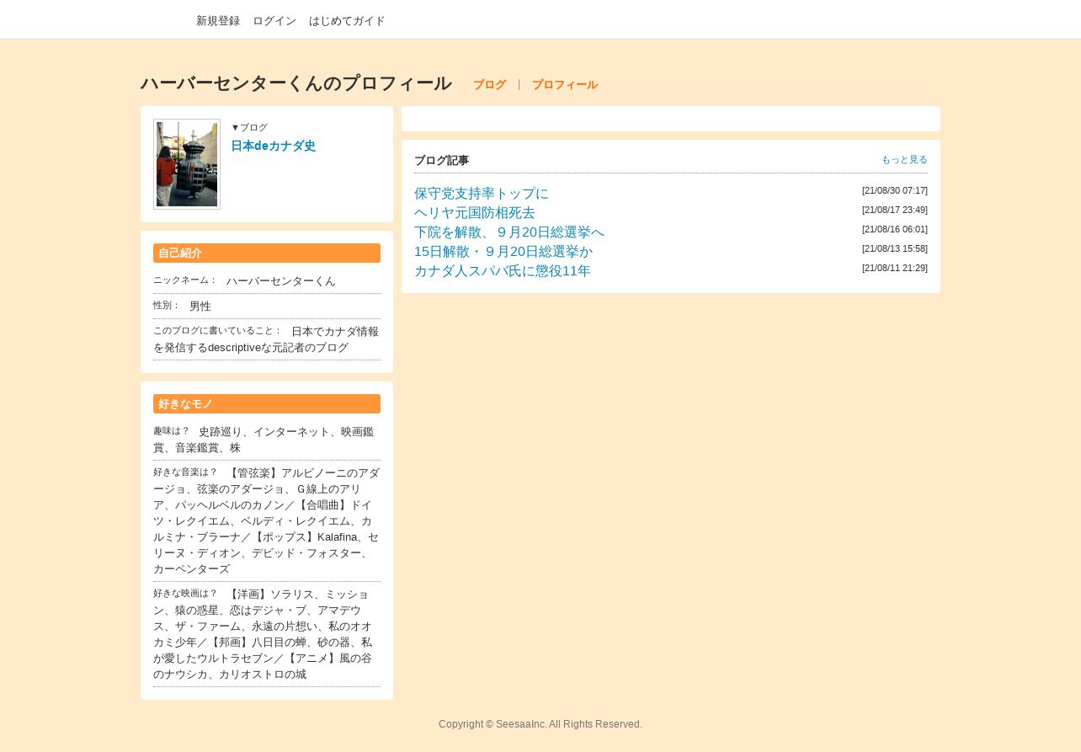
Task: Open article 15日解散・９月20日総選挙か
Action: 503,252
